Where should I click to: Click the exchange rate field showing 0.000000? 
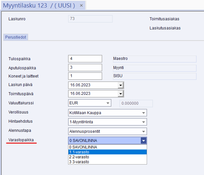pos(136,103)
